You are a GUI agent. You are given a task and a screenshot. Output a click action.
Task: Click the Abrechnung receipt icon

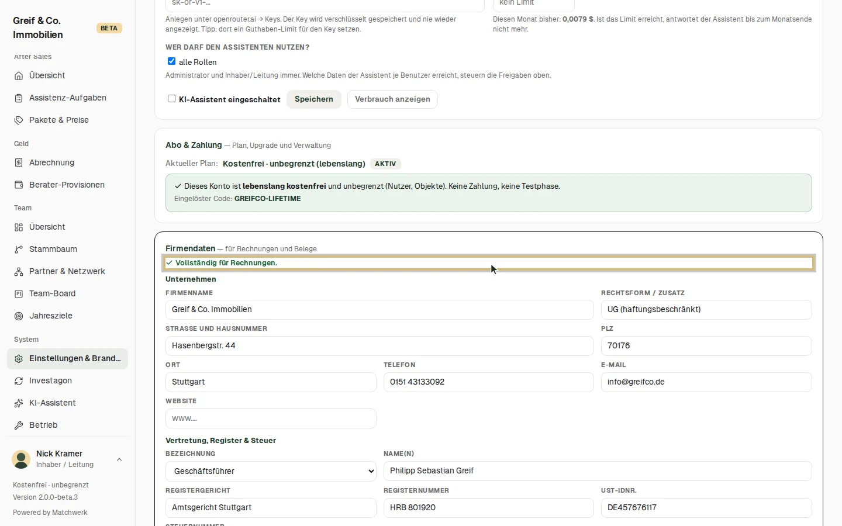click(19, 162)
